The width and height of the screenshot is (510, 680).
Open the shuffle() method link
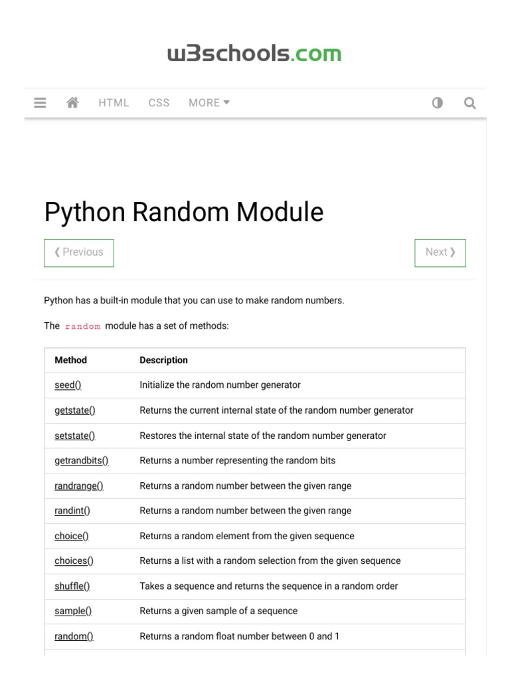72,586
